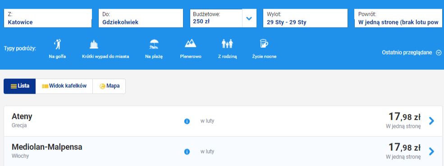Image resolution: width=444 pixels, height=166 pixels.
Task: Click the Gdziekolwiek destination field
Action: pos(141,18)
